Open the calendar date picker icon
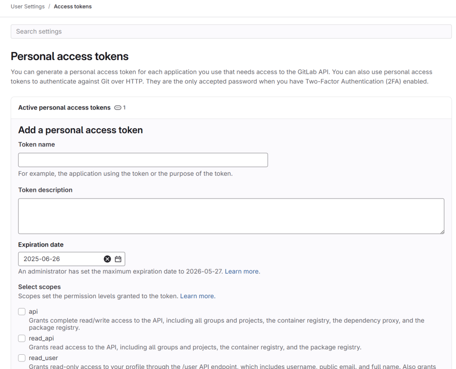 coord(118,259)
